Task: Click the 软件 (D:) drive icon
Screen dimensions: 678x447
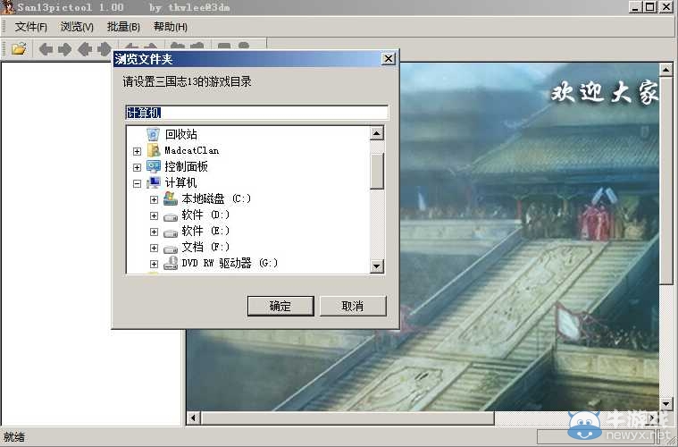Action: click(171, 216)
